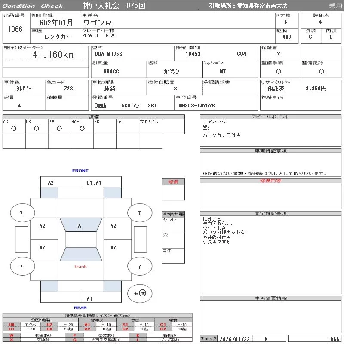The image size is (344, 344).
Task: Click the rear window above the trunk label
Action: (80, 255)
